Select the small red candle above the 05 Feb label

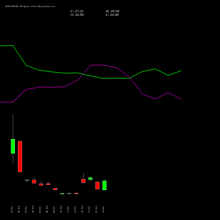41,184
